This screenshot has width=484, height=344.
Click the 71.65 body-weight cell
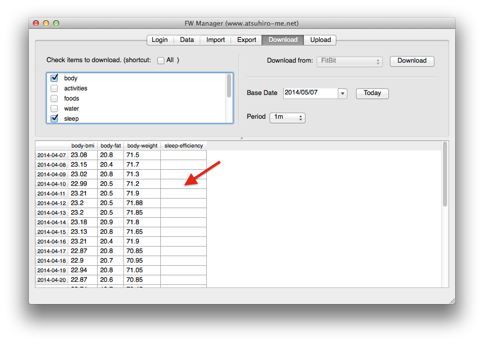[142, 232]
